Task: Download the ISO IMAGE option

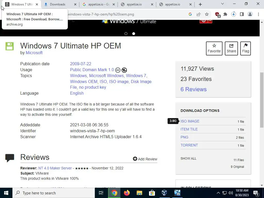Action: 190,121
